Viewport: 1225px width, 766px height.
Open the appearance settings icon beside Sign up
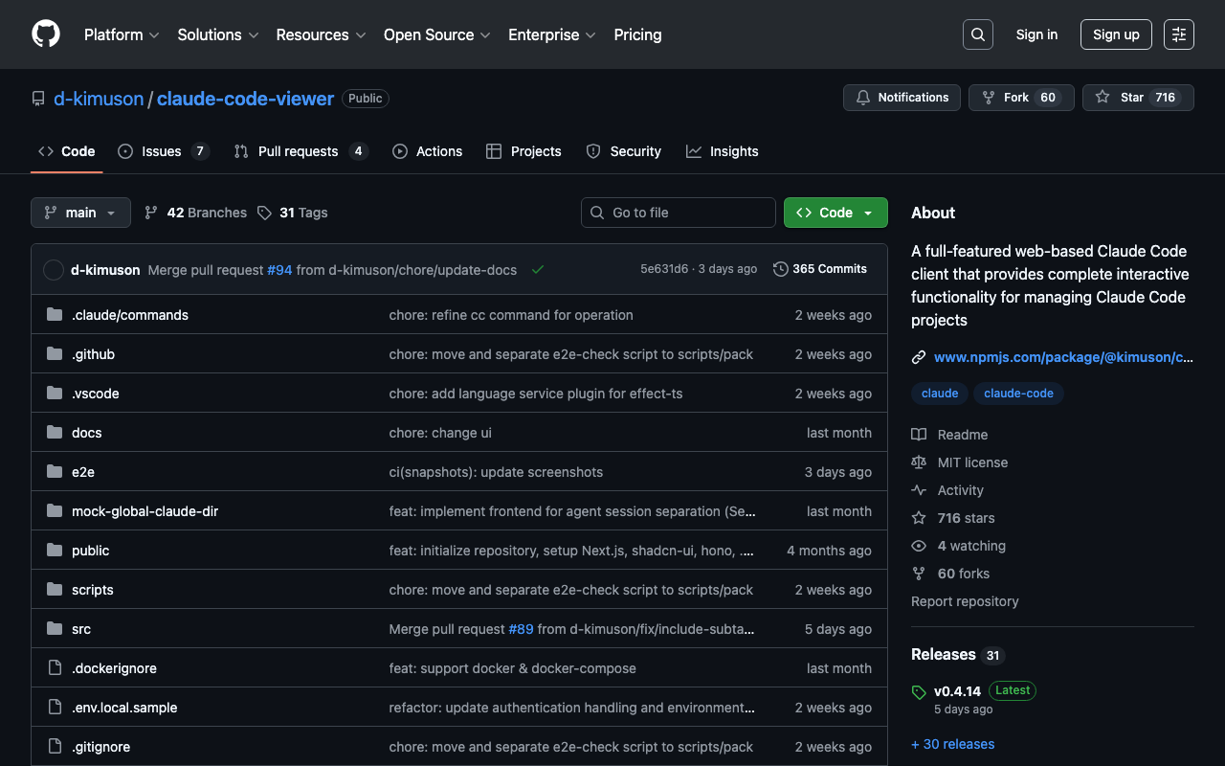1178,34
